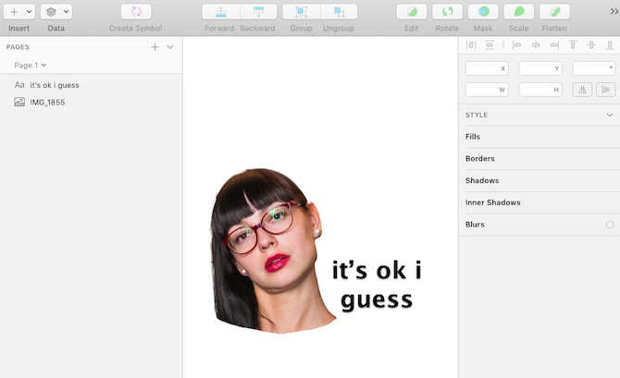
Task: Click the Forward arrange icon
Action: pyautogui.click(x=220, y=12)
